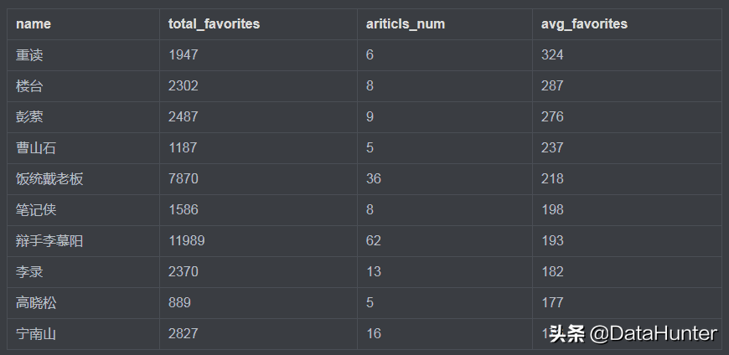Select the articles count 36 cell
Screen dimensions: 729x355
coord(374,179)
